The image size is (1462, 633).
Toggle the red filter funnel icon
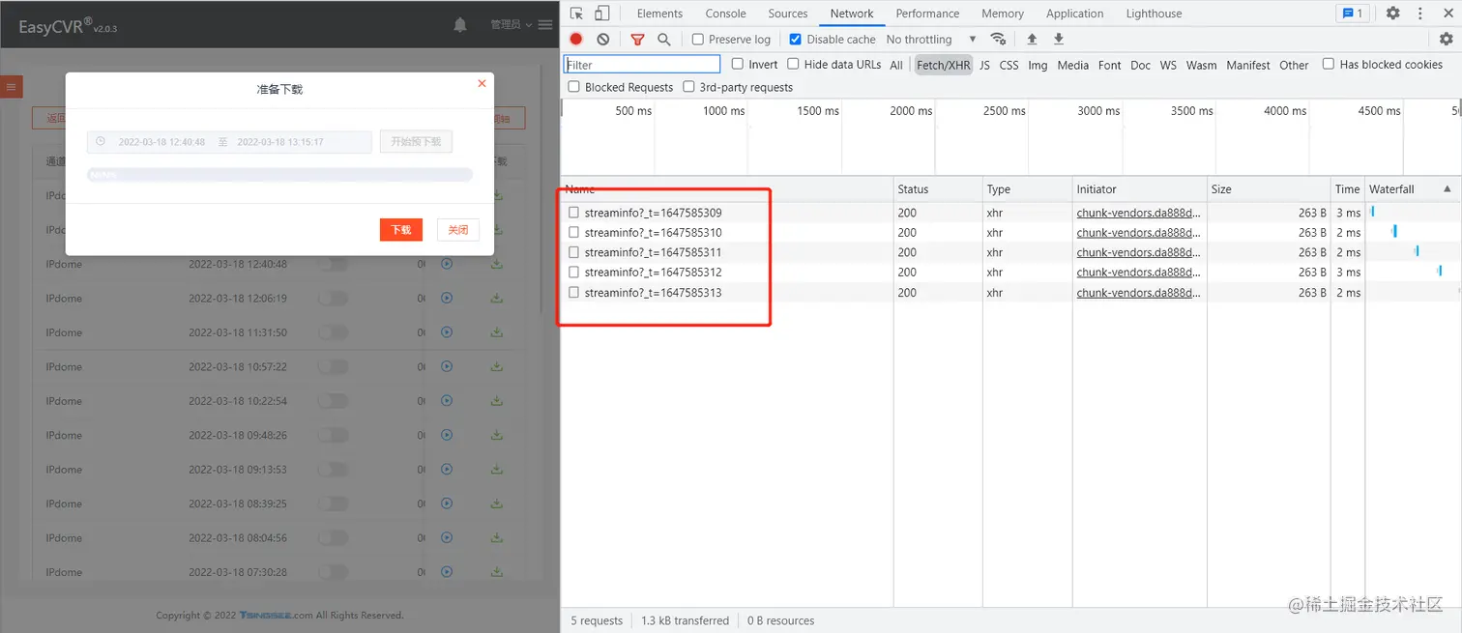pyautogui.click(x=637, y=39)
